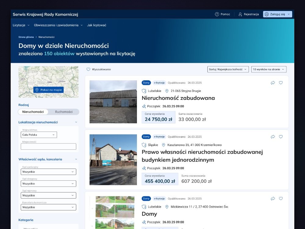
Task: Click the Kategoria filter heading
Action: coord(26,220)
